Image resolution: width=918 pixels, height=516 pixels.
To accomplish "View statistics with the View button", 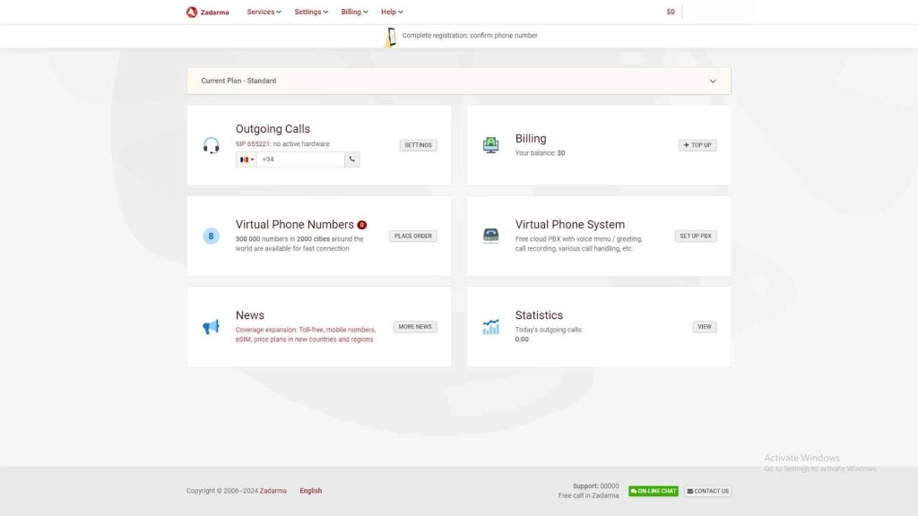I will coord(705,326).
